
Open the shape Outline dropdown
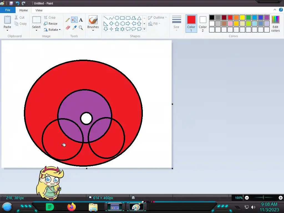click(157, 17)
